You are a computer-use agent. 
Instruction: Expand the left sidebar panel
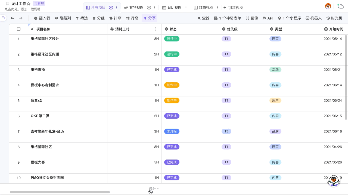3,18
